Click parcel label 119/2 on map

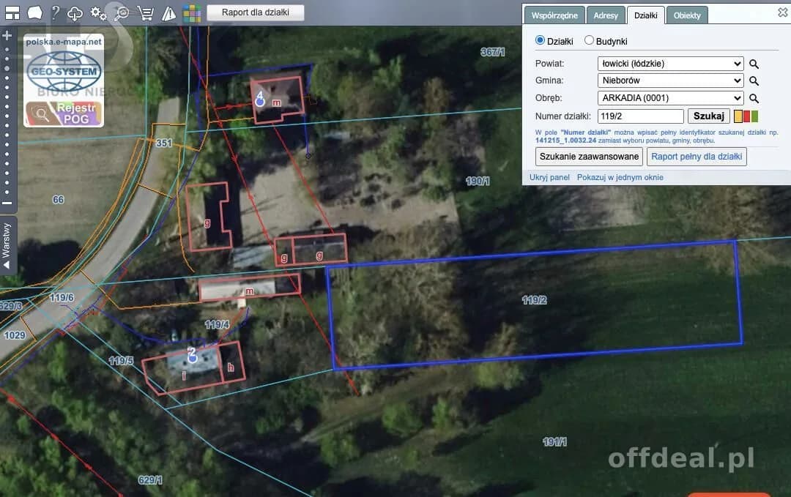pyautogui.click(x=534, y=300)
